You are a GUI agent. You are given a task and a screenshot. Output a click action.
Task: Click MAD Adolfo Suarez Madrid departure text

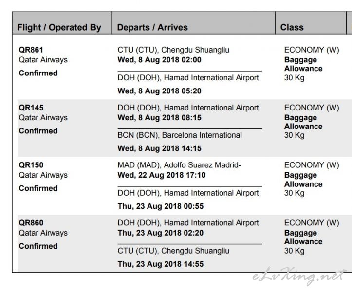(179, 165)
